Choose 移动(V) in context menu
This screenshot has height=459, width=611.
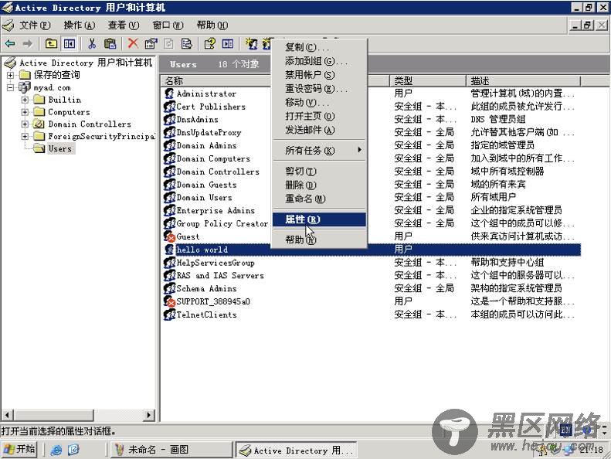[319, 102]
